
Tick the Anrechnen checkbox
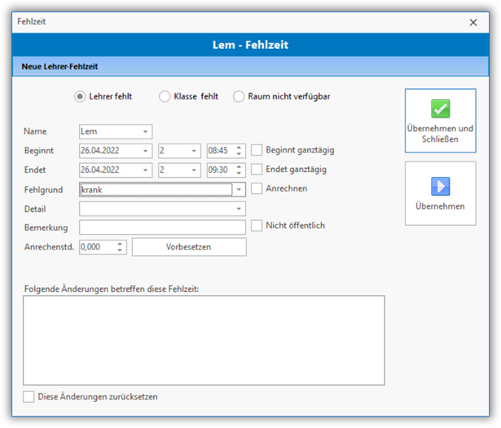click(x=257, y=188)
